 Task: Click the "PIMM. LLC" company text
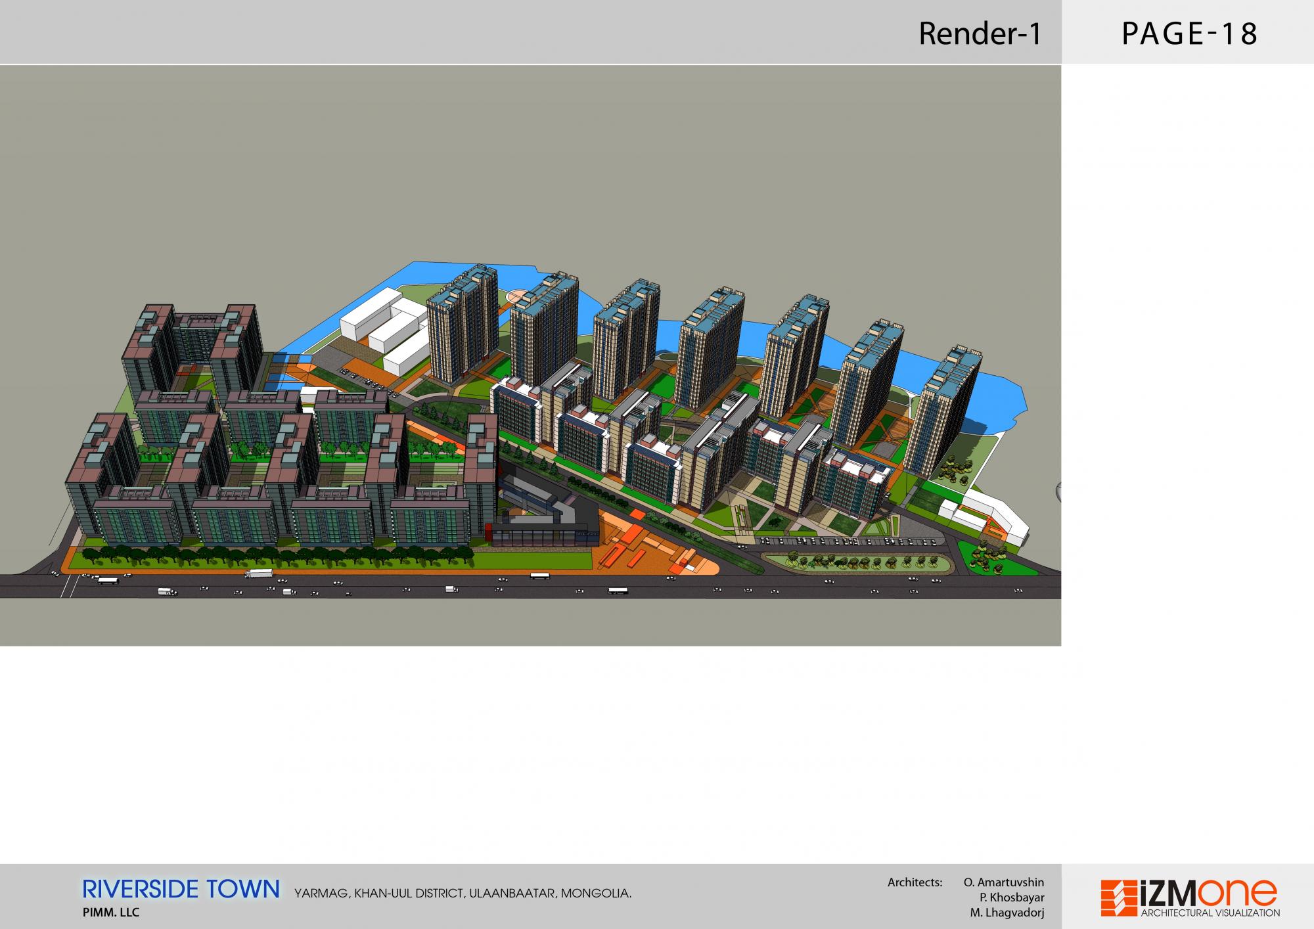pyautogui.click(x=111, y=913)
